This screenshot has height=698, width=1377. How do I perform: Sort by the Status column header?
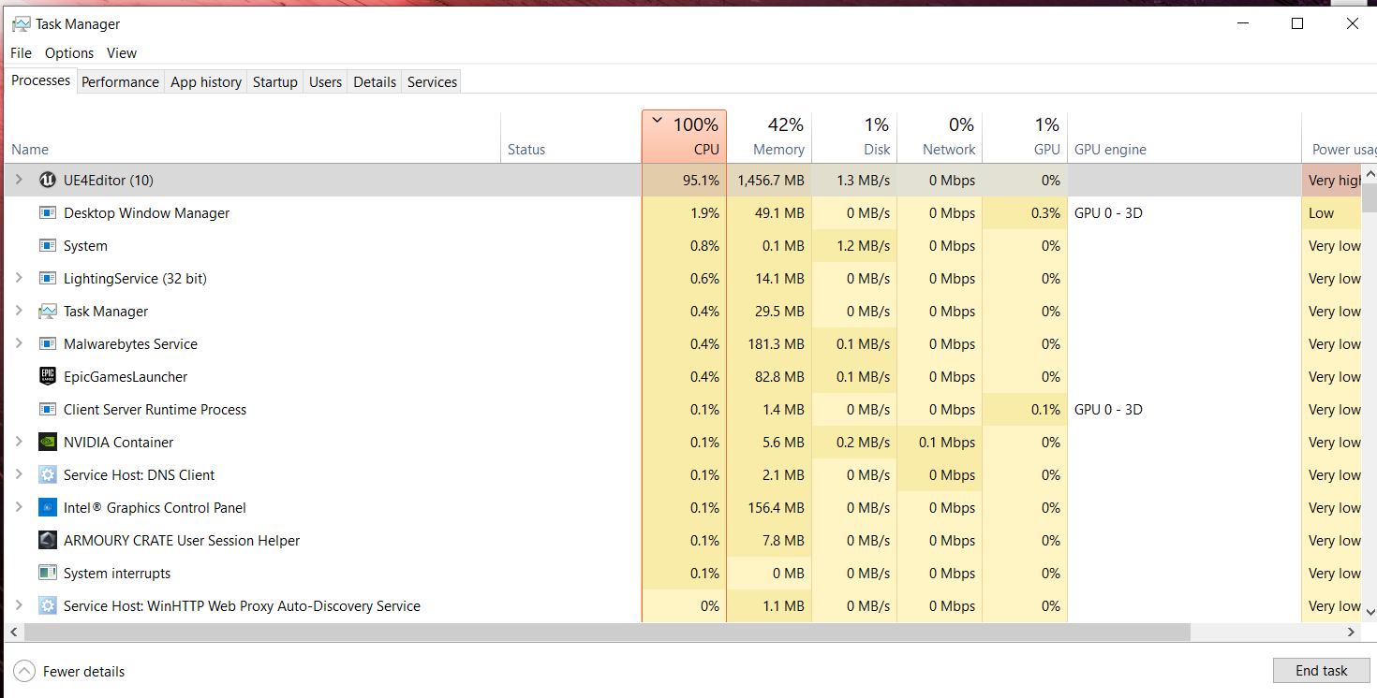[571, 137]
